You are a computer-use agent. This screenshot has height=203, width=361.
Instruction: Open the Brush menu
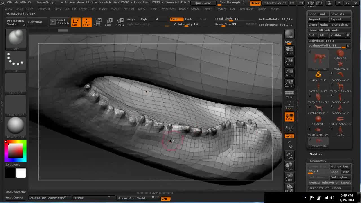(19, 9)
